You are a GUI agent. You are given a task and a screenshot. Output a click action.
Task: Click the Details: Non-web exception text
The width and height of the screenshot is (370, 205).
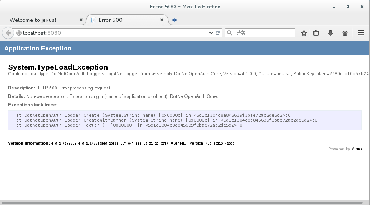[113, 96]
